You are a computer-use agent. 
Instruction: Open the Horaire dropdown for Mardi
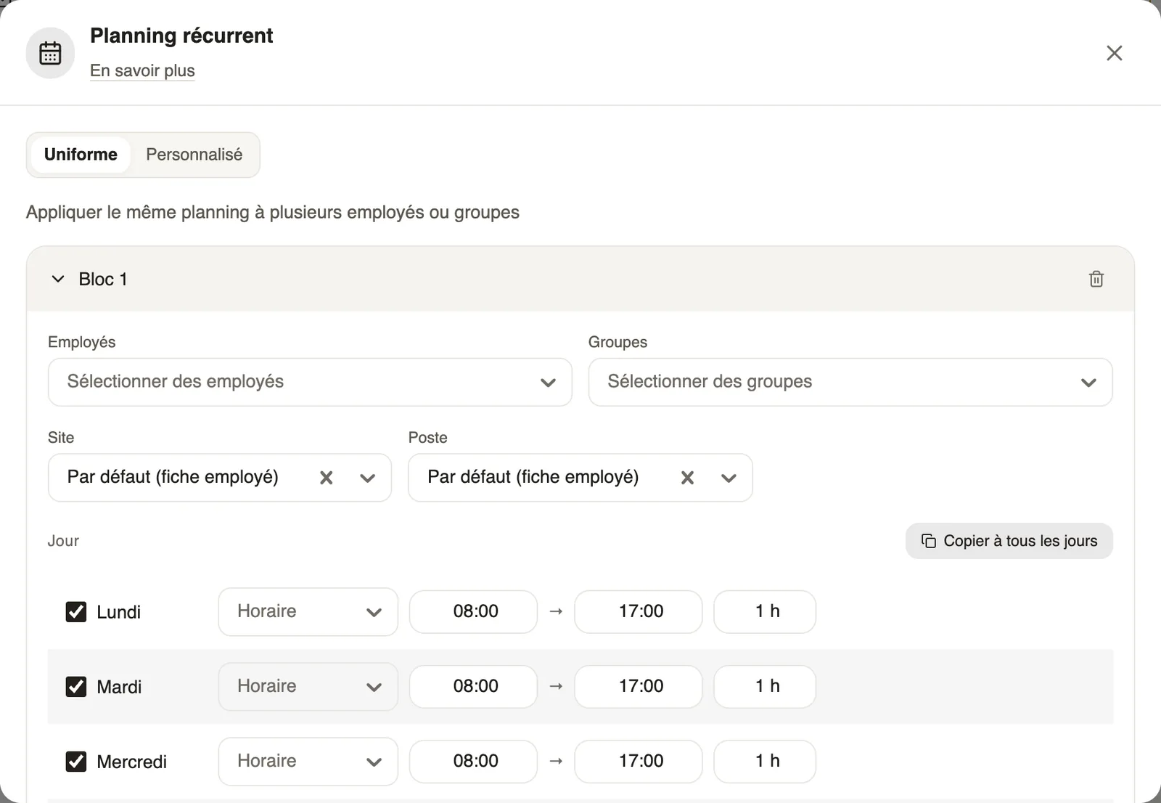[x=308, y=686]
